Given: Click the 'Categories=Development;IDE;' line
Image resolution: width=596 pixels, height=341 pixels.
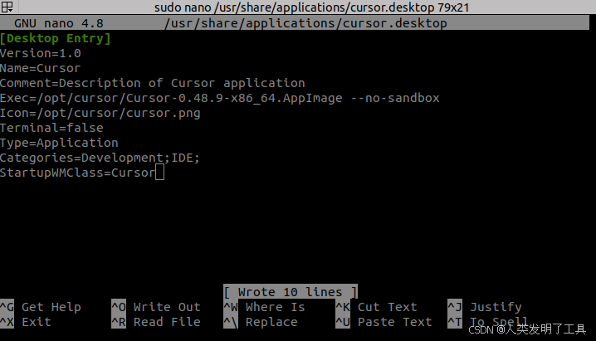Looking at the screenshot, I should (x=100, y=158).
